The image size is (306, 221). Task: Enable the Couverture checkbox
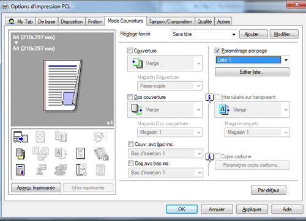point(130,51)
